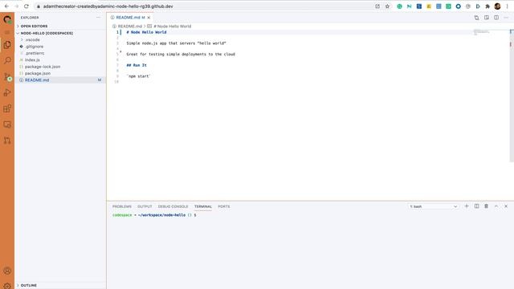Switch to the README.md editor tab

pos(128,18)
